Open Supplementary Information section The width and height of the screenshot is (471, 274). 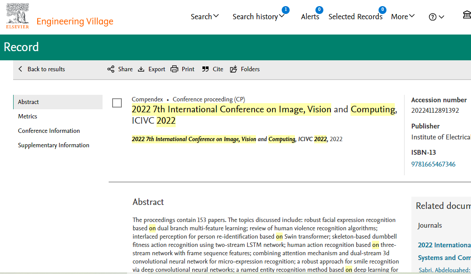click(x=53, y=145)
